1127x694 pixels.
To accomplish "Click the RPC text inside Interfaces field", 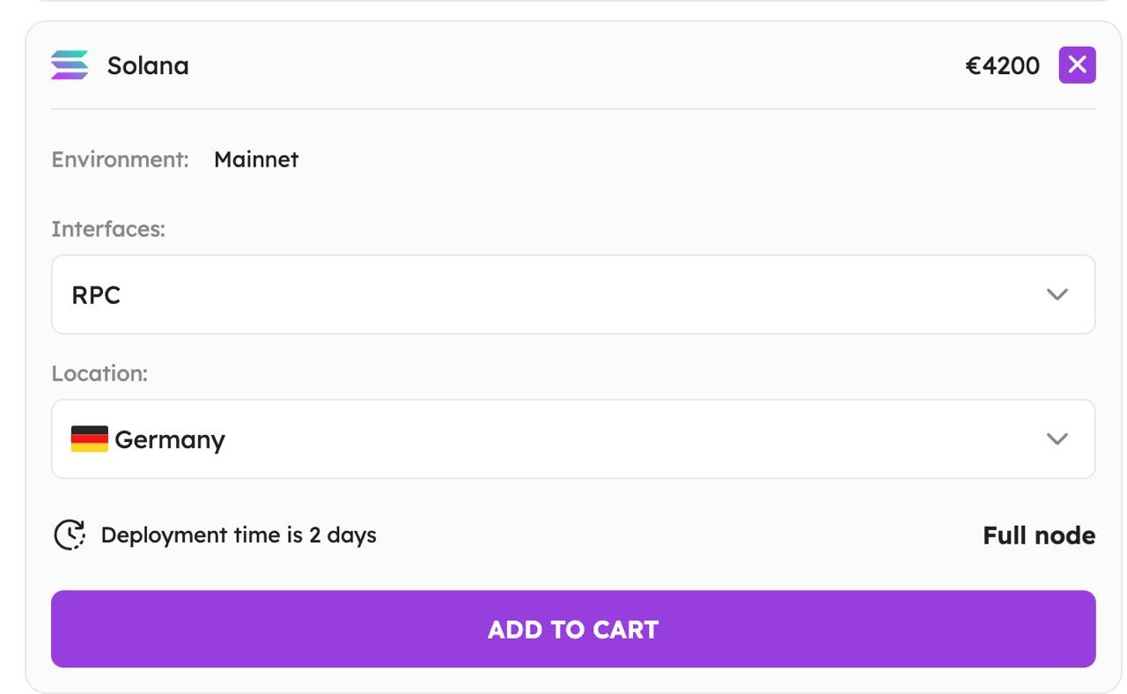I will (96, 295).
